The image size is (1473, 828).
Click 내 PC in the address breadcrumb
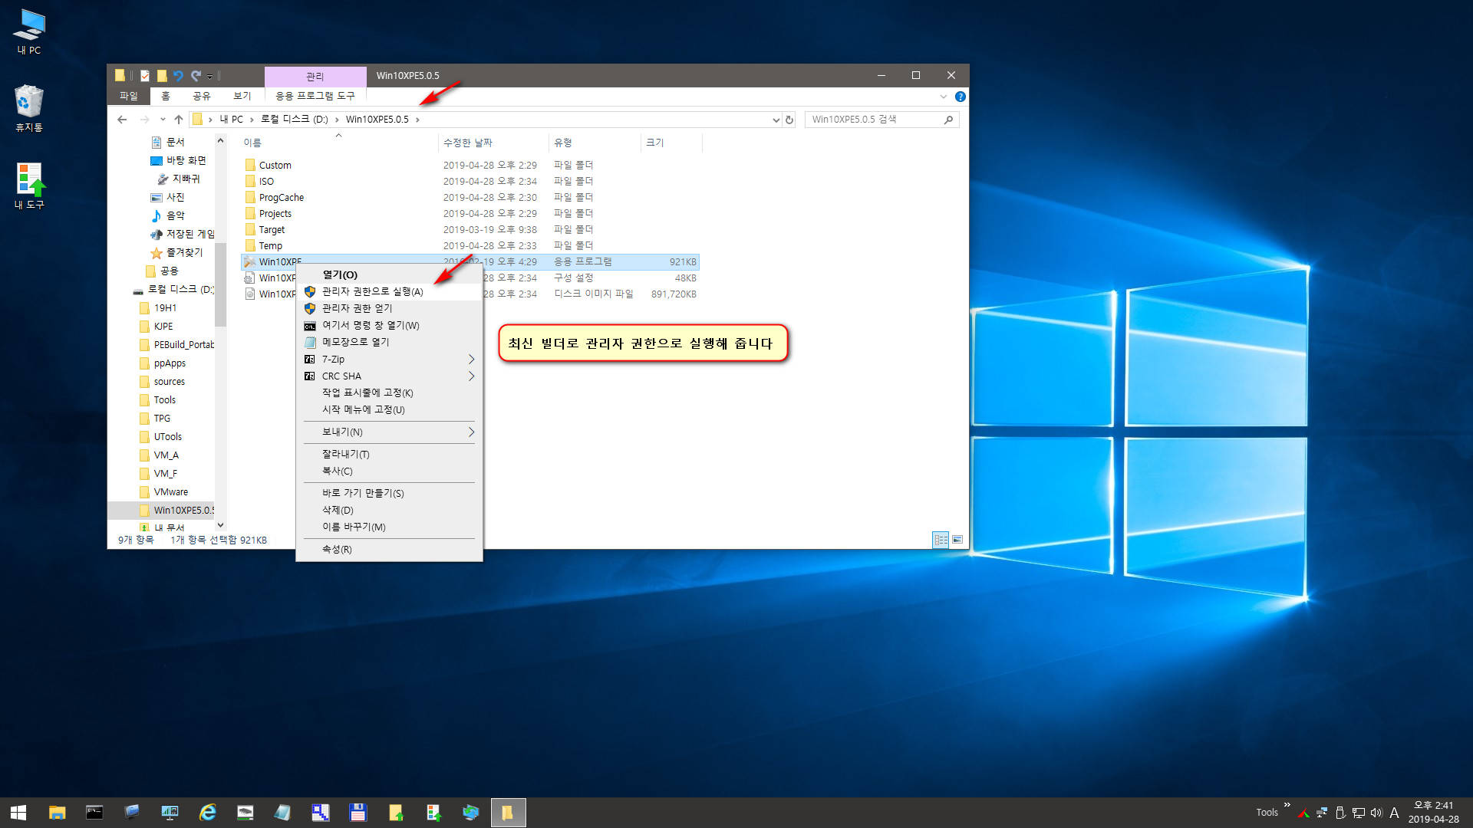[231, 120]
